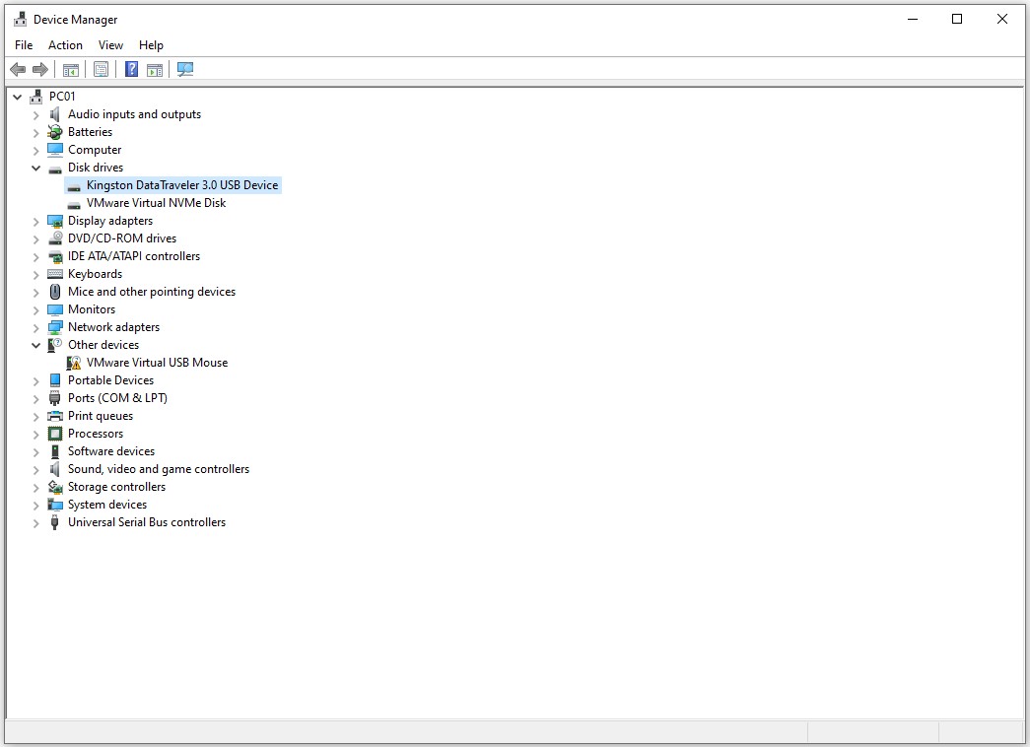This screenshot has width=1030, height=747.
Task: Click VMware Virtual USB Mouse warning icon
Action: pyautogui.click(x=74, y=363)
